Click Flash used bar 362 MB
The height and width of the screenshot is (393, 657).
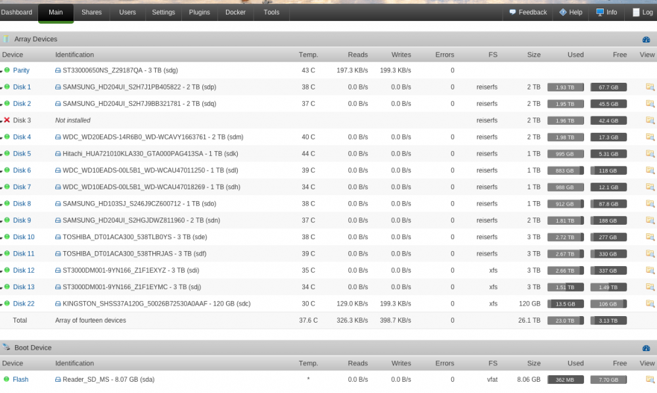click(x=565, y=380)
